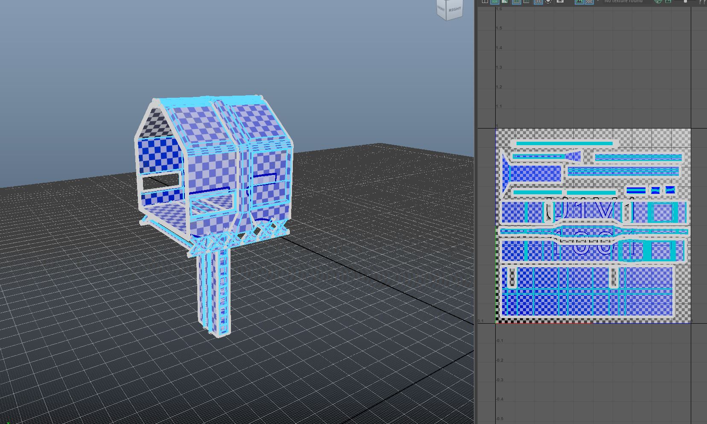This screenshot has width=707, height=424.
Task: Open the "No texture found" dropdown
Action: pos(623,1)
